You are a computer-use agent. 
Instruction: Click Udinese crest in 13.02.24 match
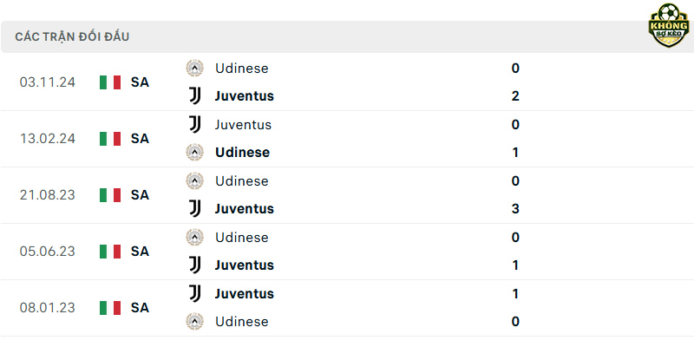tap(194, 153)
